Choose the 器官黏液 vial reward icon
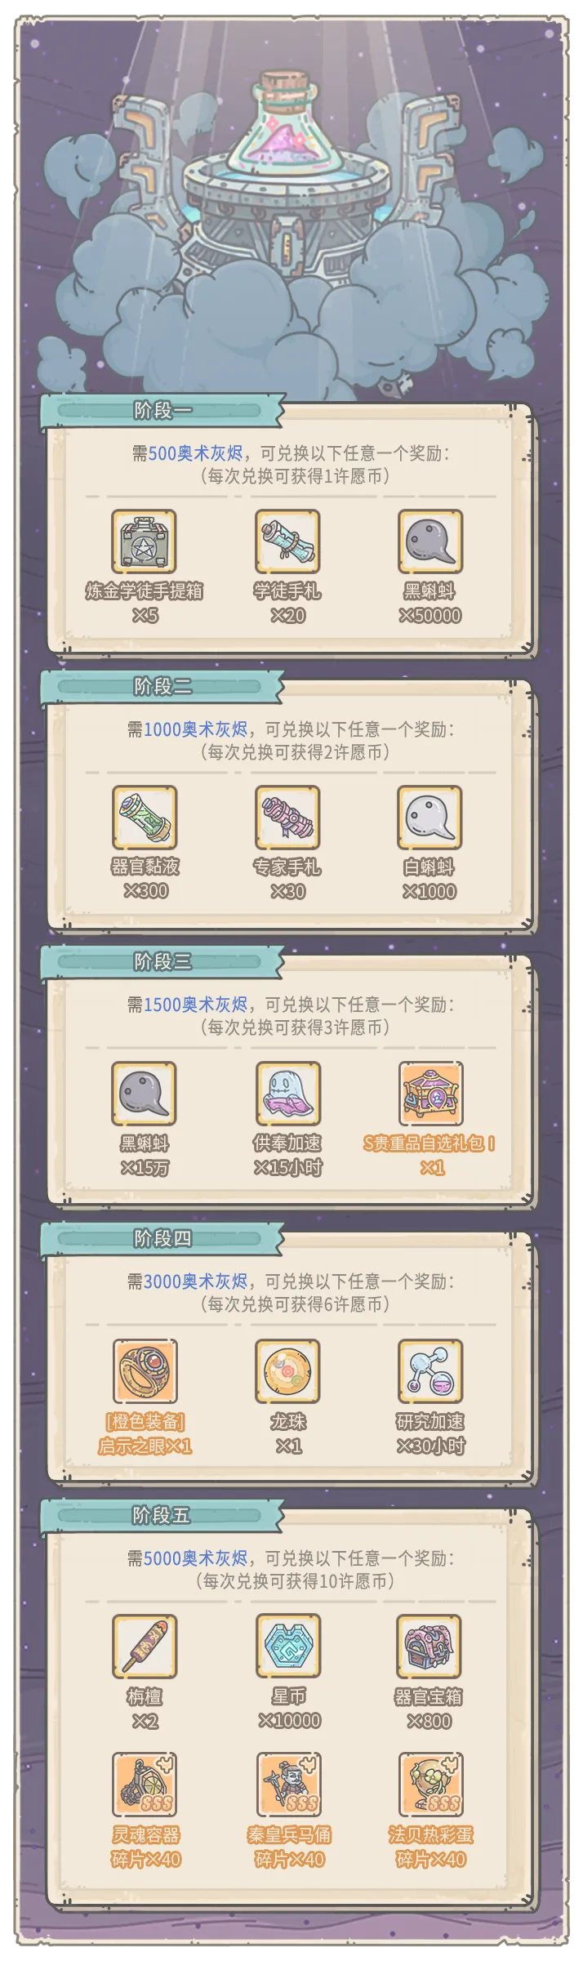The image size is (583, 1961). tap(145, 818)
